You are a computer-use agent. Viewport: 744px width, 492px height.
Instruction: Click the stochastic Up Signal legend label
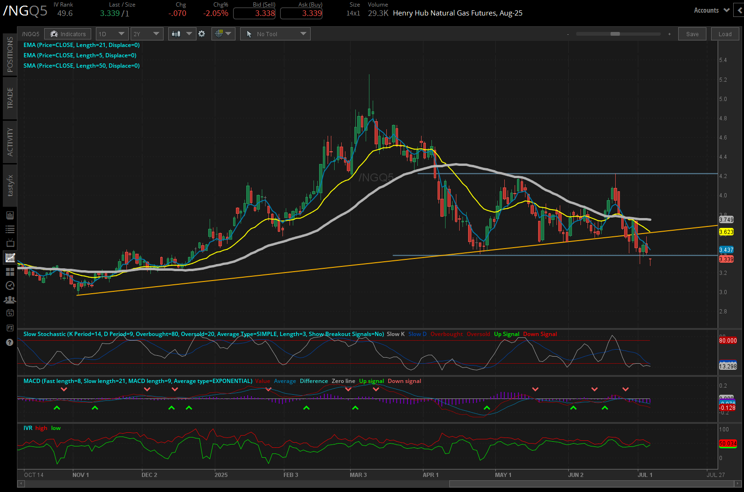point(507,334)
